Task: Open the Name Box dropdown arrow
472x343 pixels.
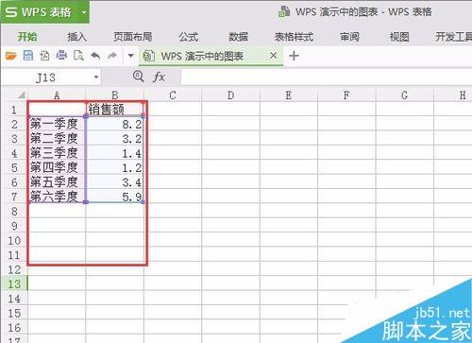Action: click(x=96, y=77)
